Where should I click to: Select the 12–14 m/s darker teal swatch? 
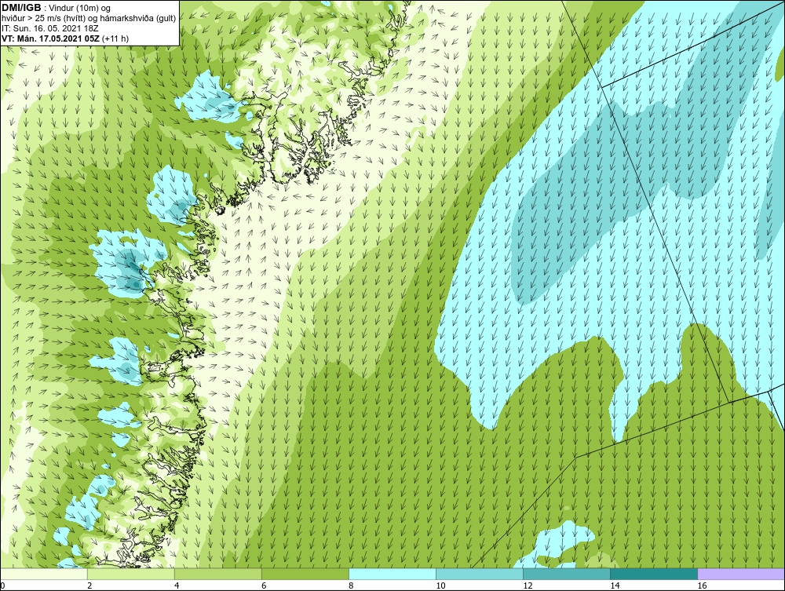[566, 574]
